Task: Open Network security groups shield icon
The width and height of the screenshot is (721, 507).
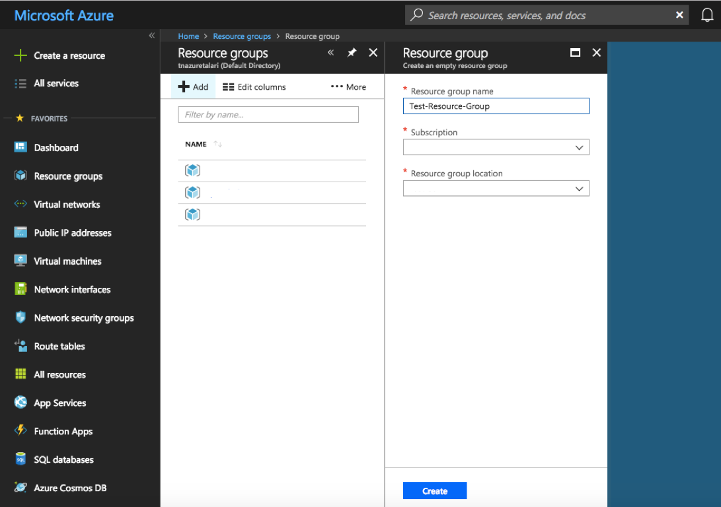Action: [20, 318]
